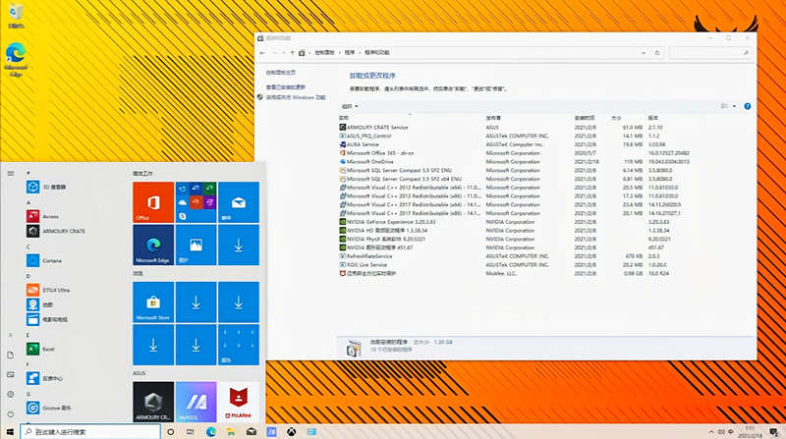Open the view options dropdown arrow
Screen dimensions: 786x439
point(734,106)
